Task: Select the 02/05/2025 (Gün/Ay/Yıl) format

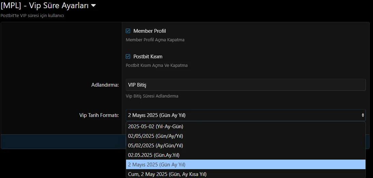Action: (x=156, y=136)
